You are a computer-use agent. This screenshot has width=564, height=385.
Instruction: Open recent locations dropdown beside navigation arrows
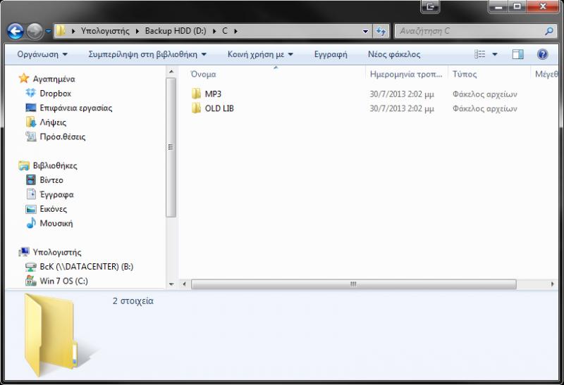tap(48, 31)
